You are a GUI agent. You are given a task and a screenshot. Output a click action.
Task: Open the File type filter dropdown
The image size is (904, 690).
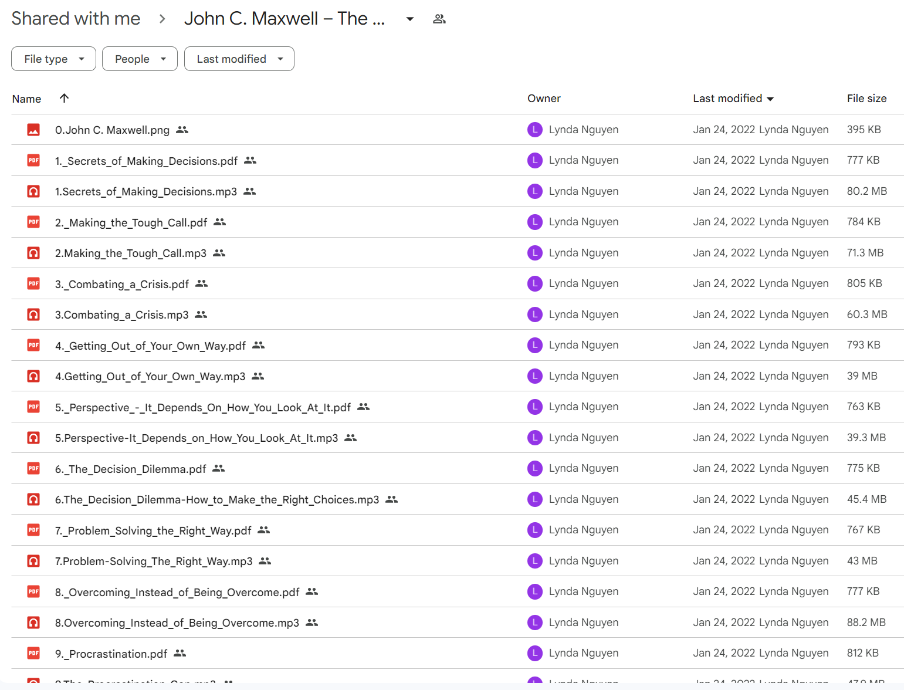coord(53,59)
